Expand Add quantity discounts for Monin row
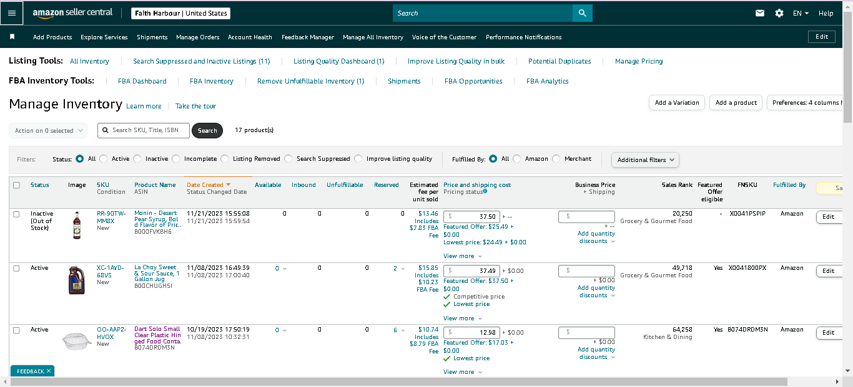The width and height of the screenshot is (853, 387). (x=596, y=237)
